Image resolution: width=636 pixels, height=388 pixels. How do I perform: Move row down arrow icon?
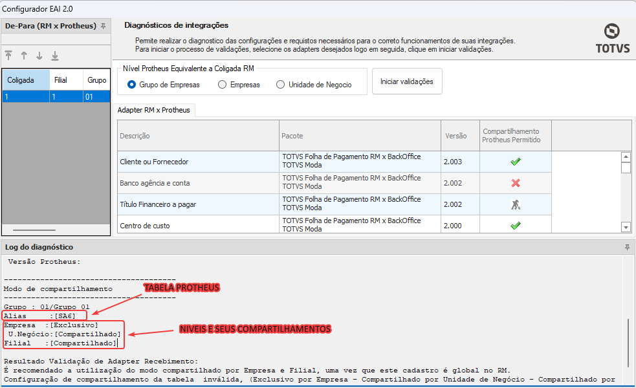[x=39, y=56]
